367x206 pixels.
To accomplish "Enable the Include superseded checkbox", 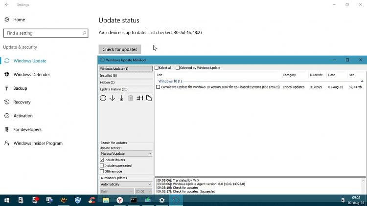I will [102, 165].
